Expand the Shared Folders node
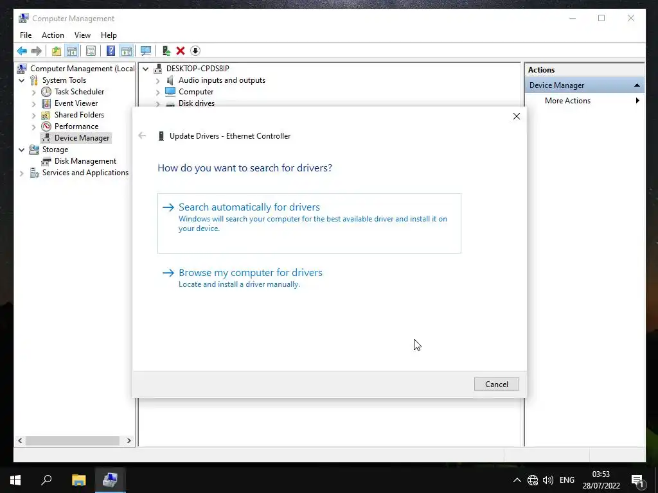 [x=34, y=116]
